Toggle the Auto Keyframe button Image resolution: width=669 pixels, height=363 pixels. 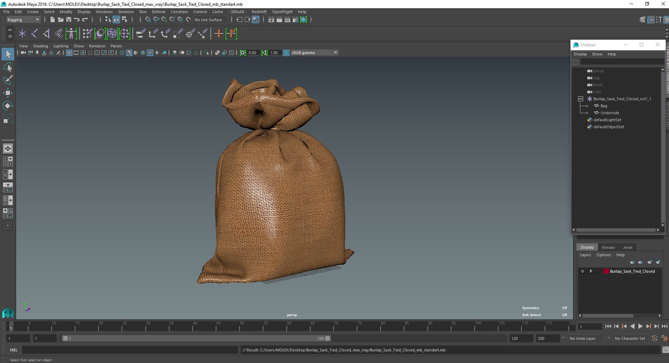[654, 338]
